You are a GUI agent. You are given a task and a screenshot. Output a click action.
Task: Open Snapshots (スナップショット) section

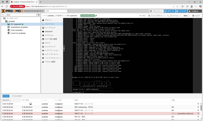tap(52, 54)
